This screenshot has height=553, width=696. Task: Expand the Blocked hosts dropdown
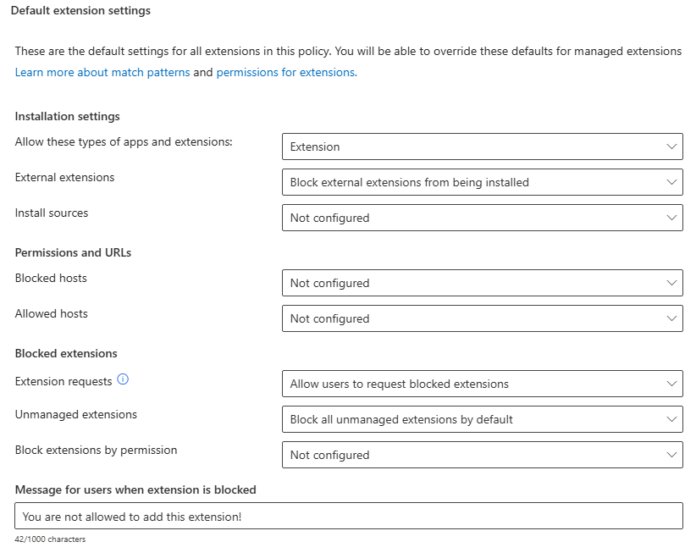[x=482, y=283]
